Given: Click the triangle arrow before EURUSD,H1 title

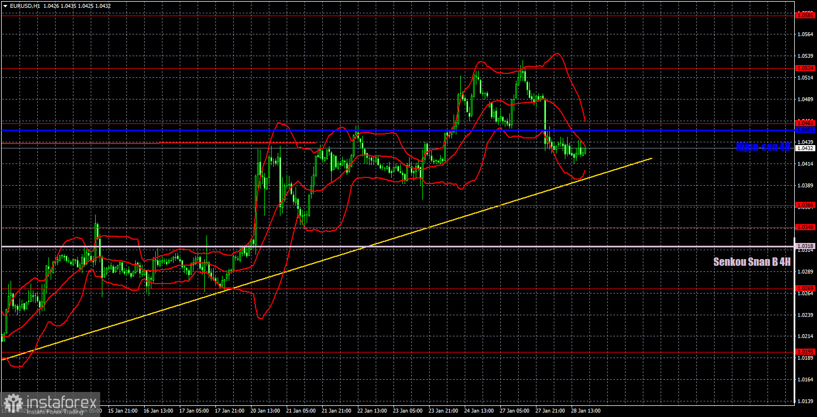Looking at the screenshot, I should 5,6.
